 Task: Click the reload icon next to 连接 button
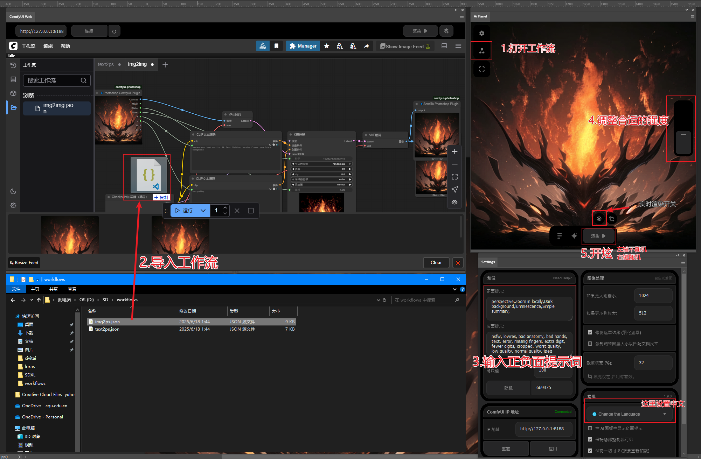pyautogui.click(x=114, y=31)
